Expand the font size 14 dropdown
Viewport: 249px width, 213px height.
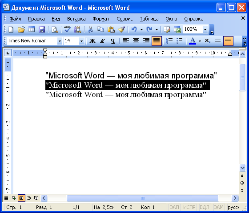pyautogui.click(x=81, y=41)
